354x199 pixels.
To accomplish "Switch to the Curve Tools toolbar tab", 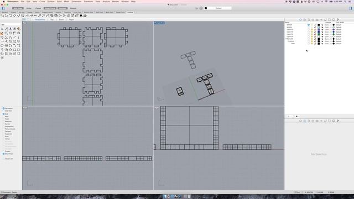I will pyautogui.click(x=77, y=12).
